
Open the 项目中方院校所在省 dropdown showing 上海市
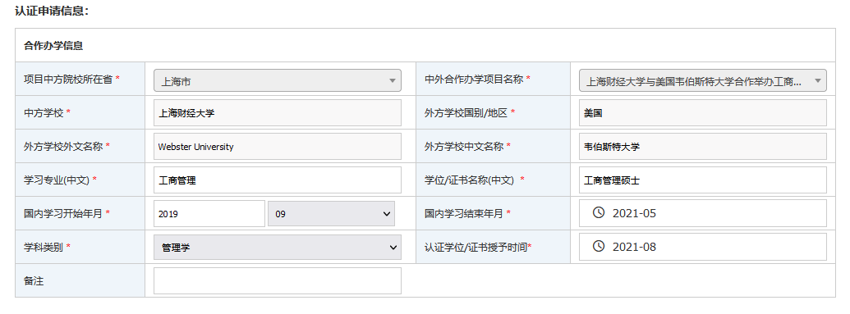(x=278, y=80)
